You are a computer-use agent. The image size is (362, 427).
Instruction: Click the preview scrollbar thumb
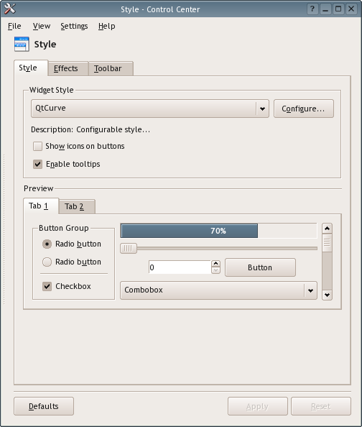(327, 243)
